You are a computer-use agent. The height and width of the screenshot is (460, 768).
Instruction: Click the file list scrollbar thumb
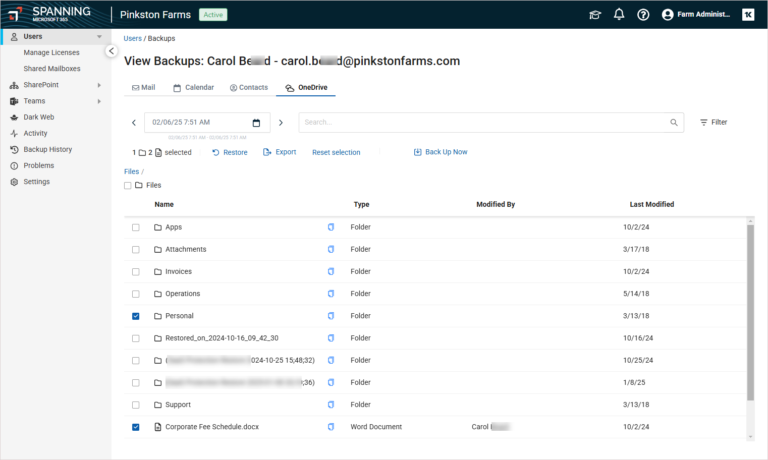point(750,313)
